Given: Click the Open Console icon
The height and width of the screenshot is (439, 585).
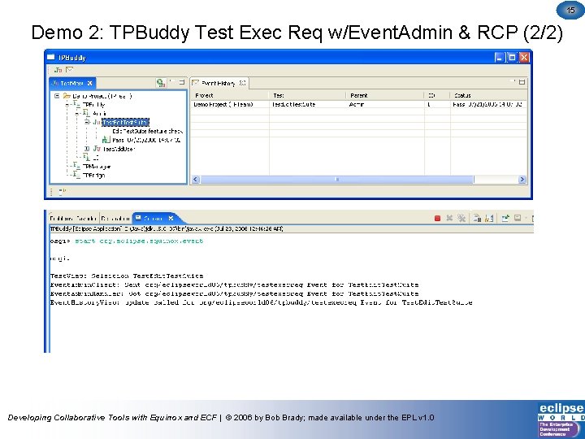Looking at the screenshot, I should [x=518, y=218].
